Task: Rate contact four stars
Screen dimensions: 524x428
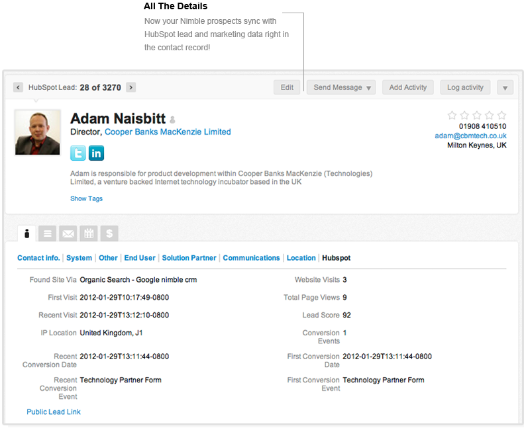Action: 490,115
